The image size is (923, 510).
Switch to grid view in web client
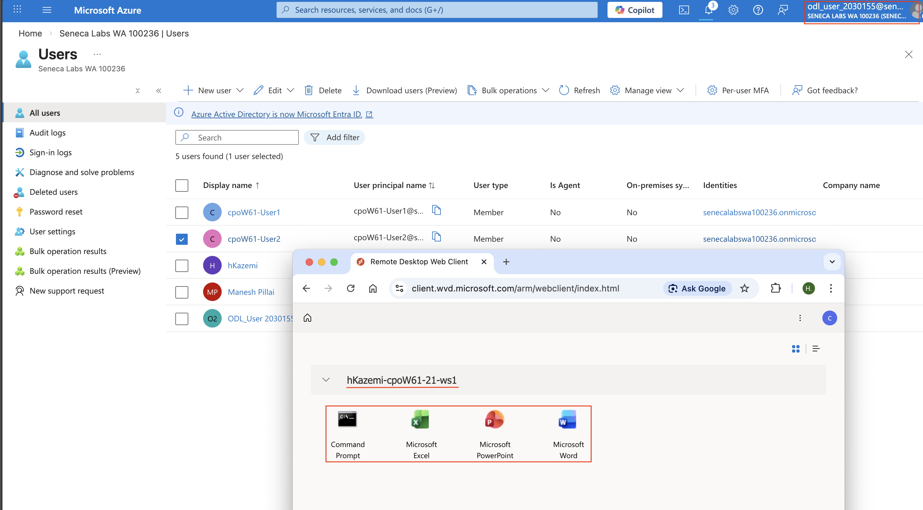796,349
